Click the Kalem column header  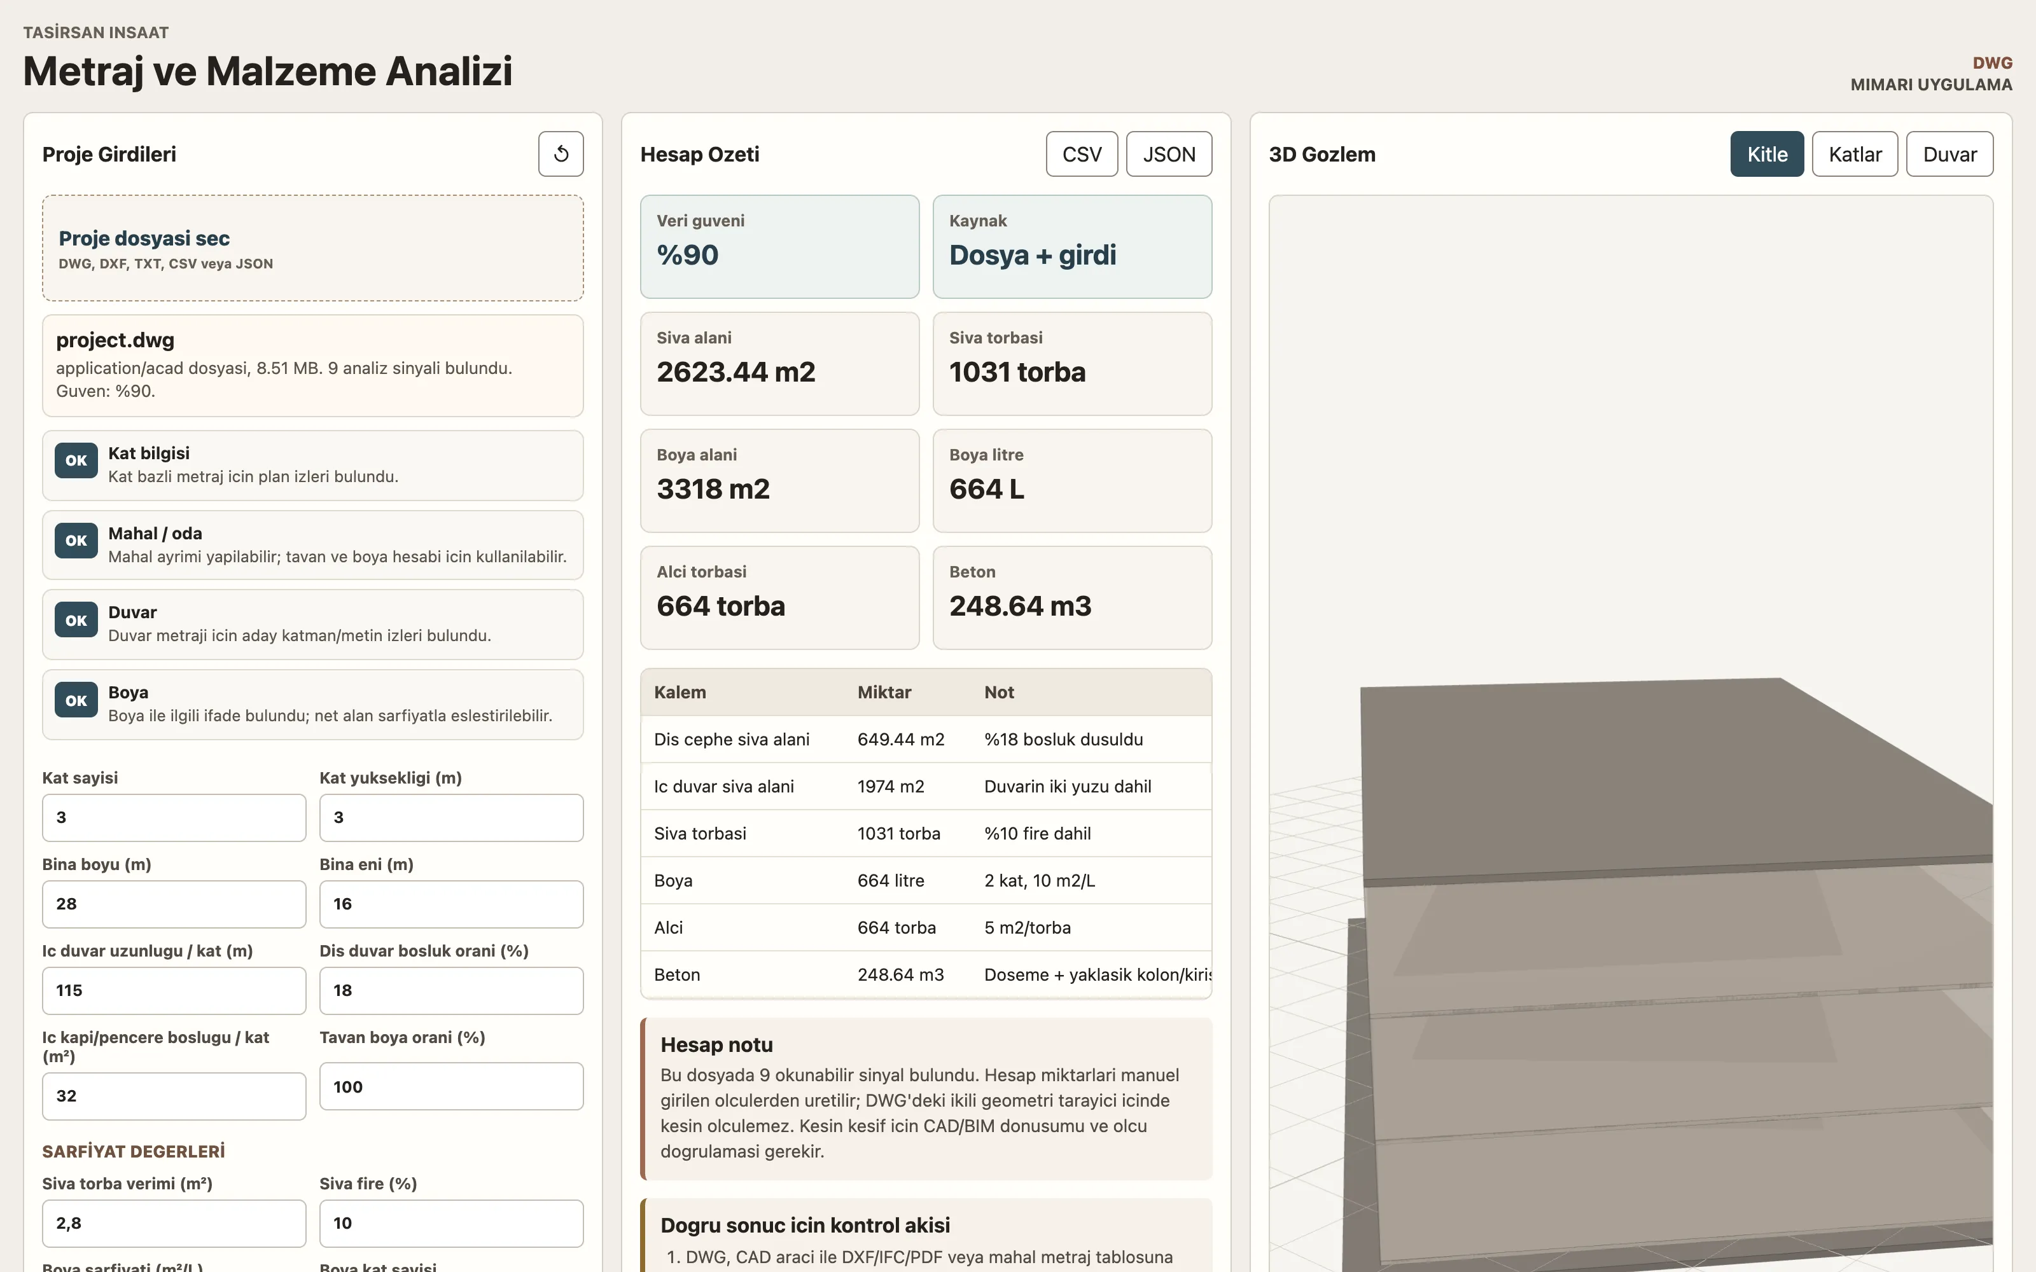point(680,693)
